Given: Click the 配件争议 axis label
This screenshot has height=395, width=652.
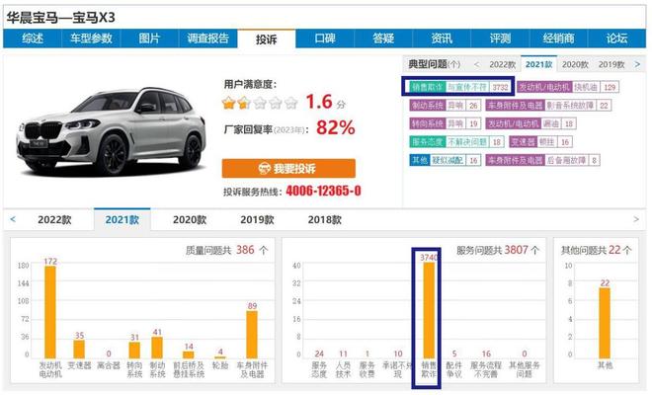Looking at the screenshot, I should coord(454,369).
